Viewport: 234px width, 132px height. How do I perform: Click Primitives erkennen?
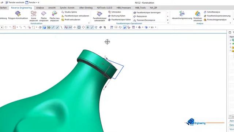pos(197,16)
